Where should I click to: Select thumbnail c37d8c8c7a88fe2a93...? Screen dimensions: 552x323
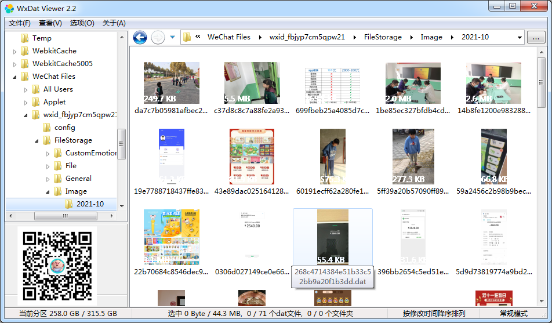coord(252,83)
